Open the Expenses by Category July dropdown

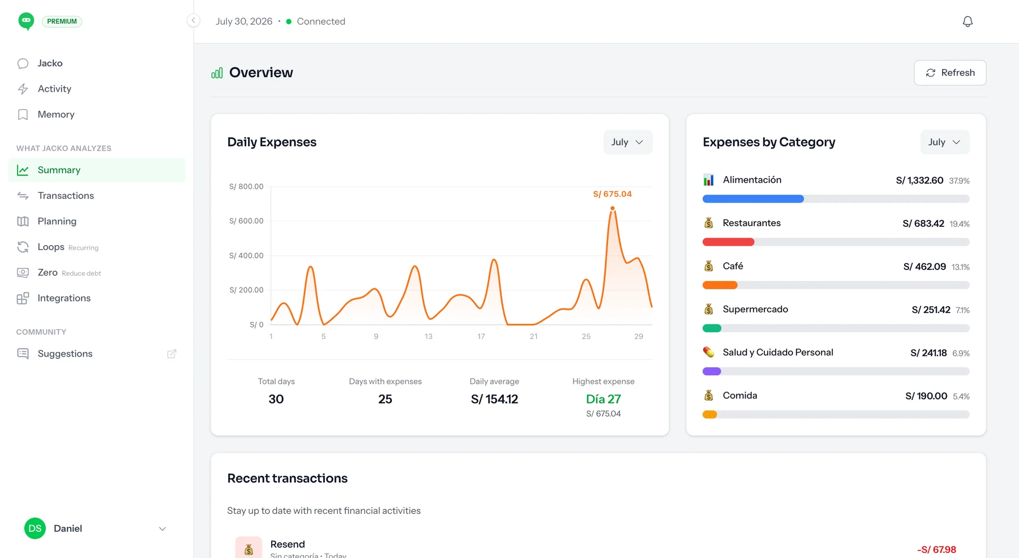pyautogui.click(x=945, y=142)
